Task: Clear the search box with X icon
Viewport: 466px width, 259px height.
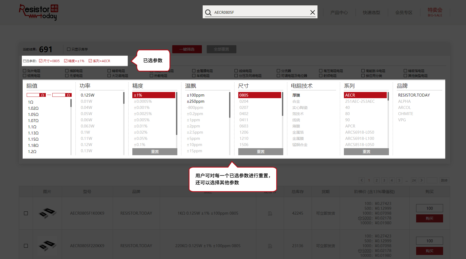Action: point(312,12)
